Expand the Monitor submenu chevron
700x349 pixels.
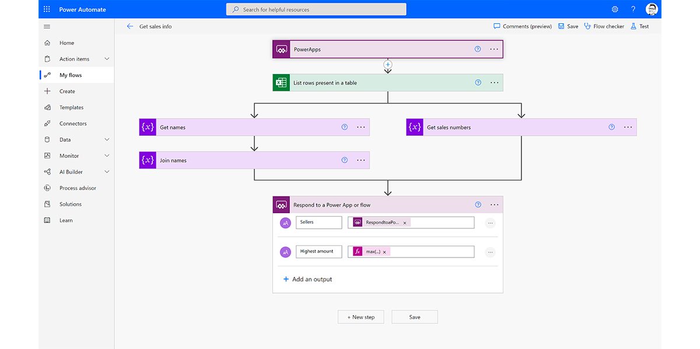[x=107, y=156]
